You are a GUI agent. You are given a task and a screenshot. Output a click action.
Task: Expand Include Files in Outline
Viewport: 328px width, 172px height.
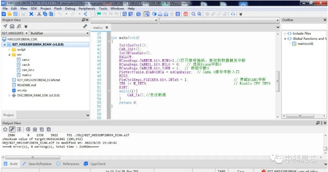(285, 33)
